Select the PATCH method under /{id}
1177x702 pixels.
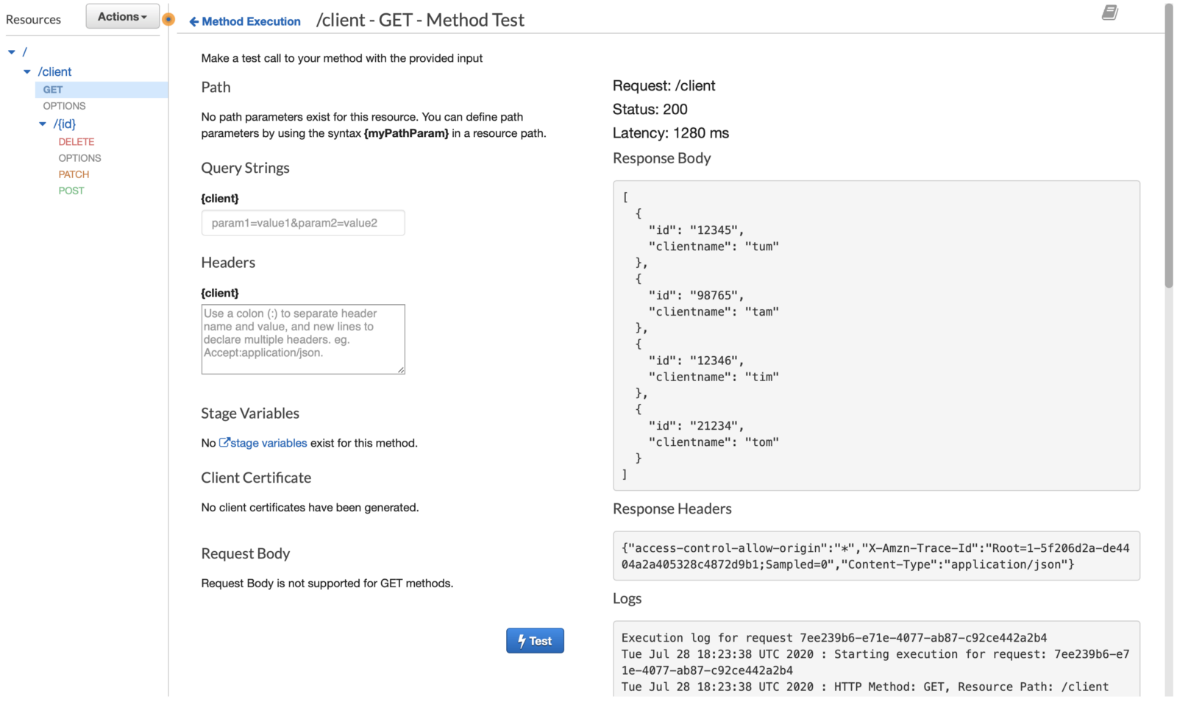(x=74, y=174)
